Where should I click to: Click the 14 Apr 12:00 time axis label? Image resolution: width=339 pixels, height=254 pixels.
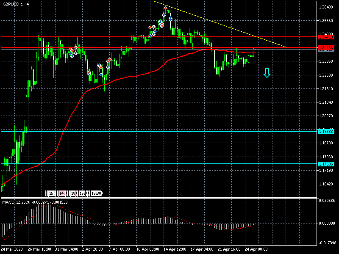pos(175,249)
